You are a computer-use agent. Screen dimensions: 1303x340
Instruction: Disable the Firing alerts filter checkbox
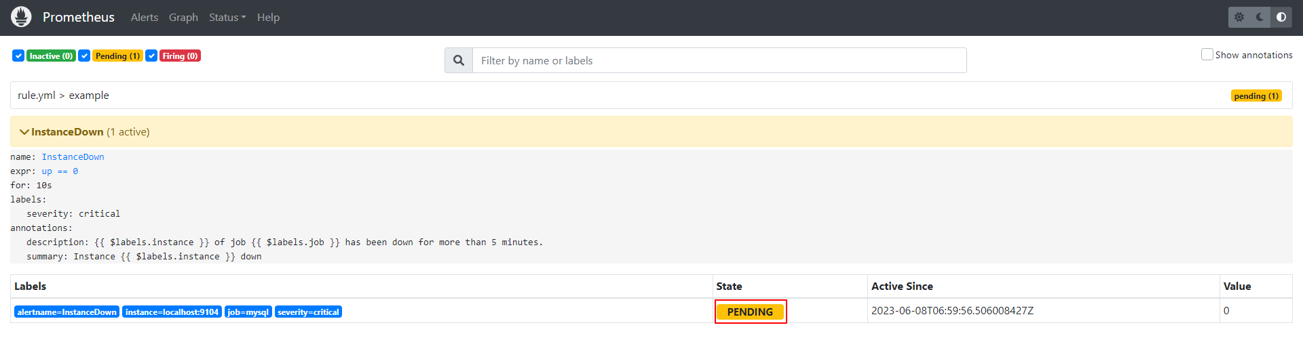point(151,56)
